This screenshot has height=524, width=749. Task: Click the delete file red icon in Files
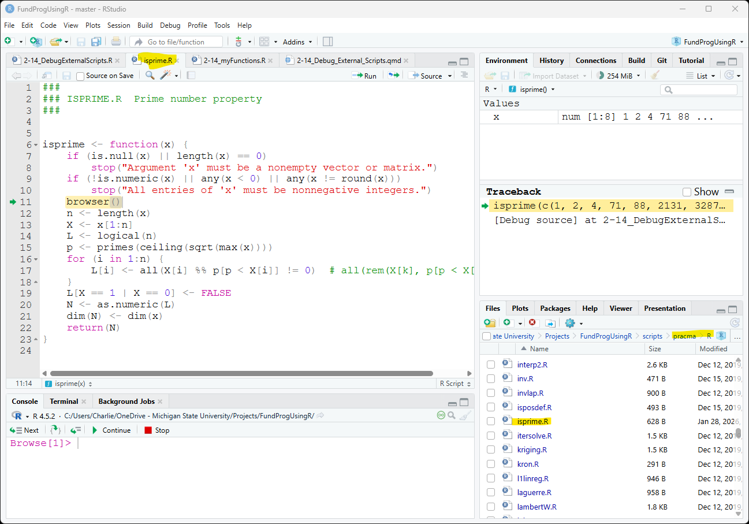(532, 323)
